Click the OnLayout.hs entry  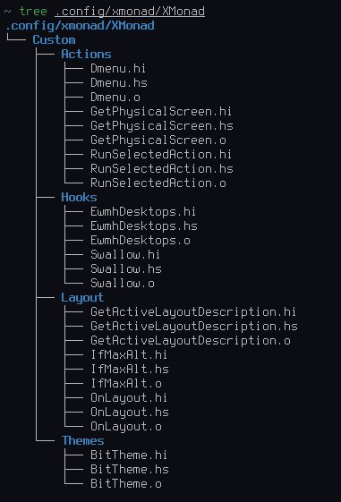pyautogui.click(x=130, y=412)
